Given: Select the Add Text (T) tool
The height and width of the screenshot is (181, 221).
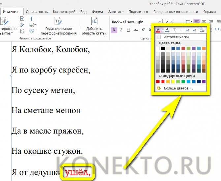Looking at the screenshot, I should click(32, 19).
